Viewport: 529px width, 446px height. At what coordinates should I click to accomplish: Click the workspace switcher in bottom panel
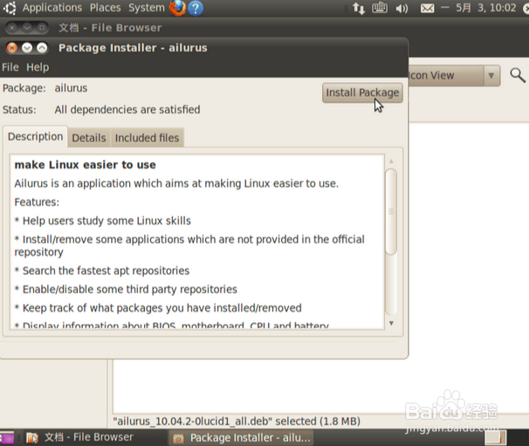496,438
